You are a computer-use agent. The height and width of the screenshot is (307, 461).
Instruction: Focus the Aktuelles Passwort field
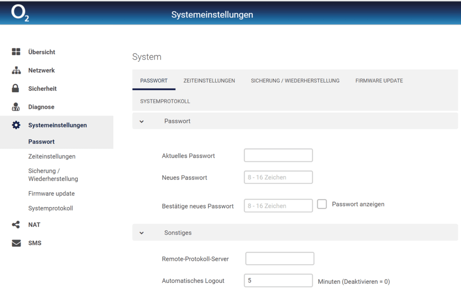[x=278, y=156]
